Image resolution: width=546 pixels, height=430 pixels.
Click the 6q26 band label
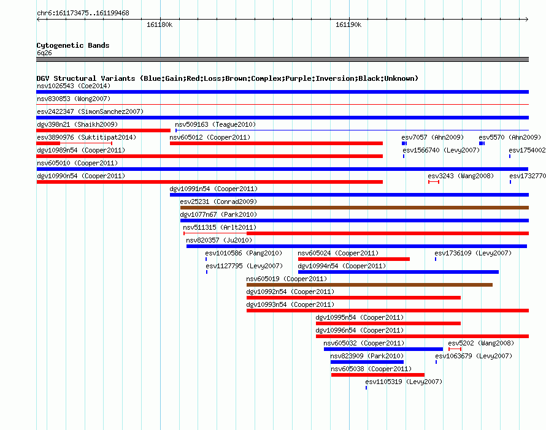pyautogui.click(x=44, y=53)
